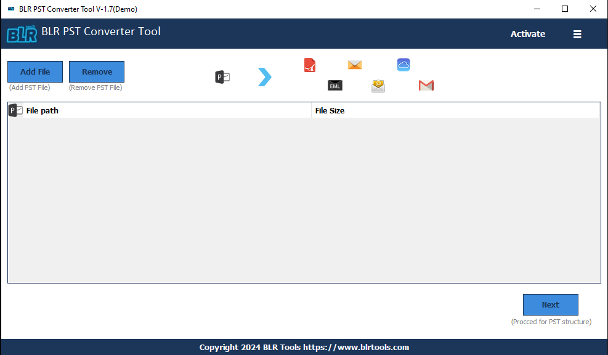
Task: Open the Activate option
Action: (x=528, y=34)
